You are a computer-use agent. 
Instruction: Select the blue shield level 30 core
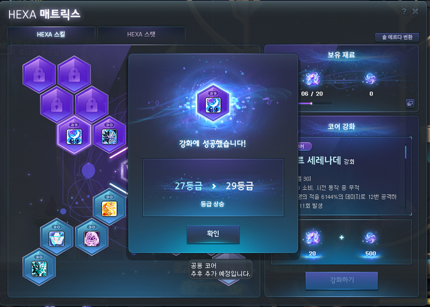pos(56,237)
